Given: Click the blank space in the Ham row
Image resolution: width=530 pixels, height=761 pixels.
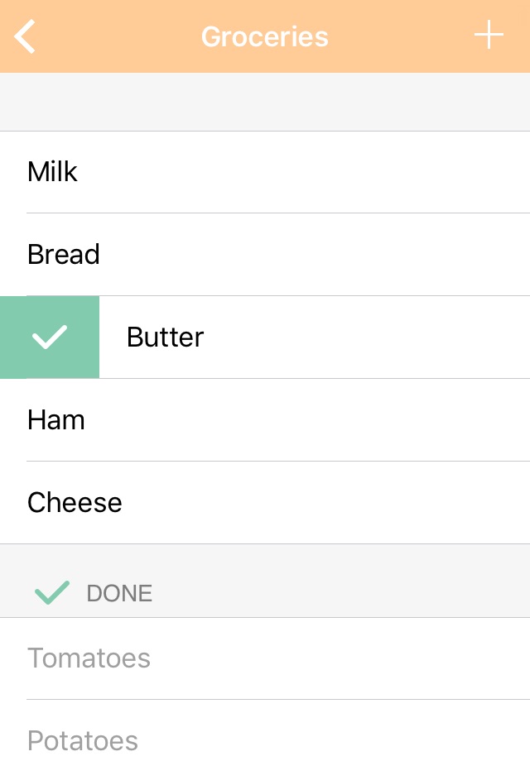Looking at the screenshot, I should (306, 420).
